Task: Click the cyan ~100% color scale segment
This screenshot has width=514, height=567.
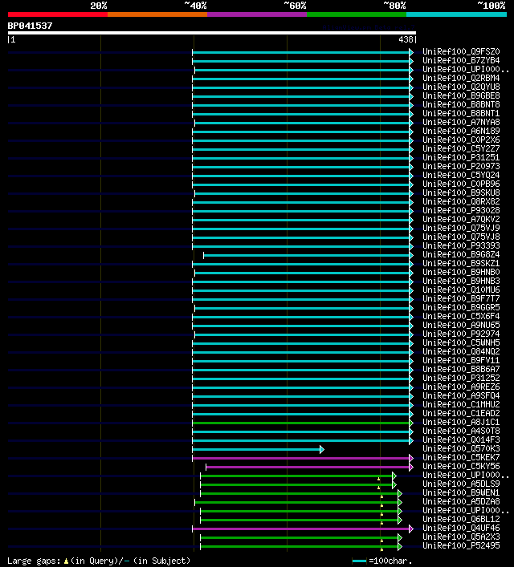Action: click(456, 14)
